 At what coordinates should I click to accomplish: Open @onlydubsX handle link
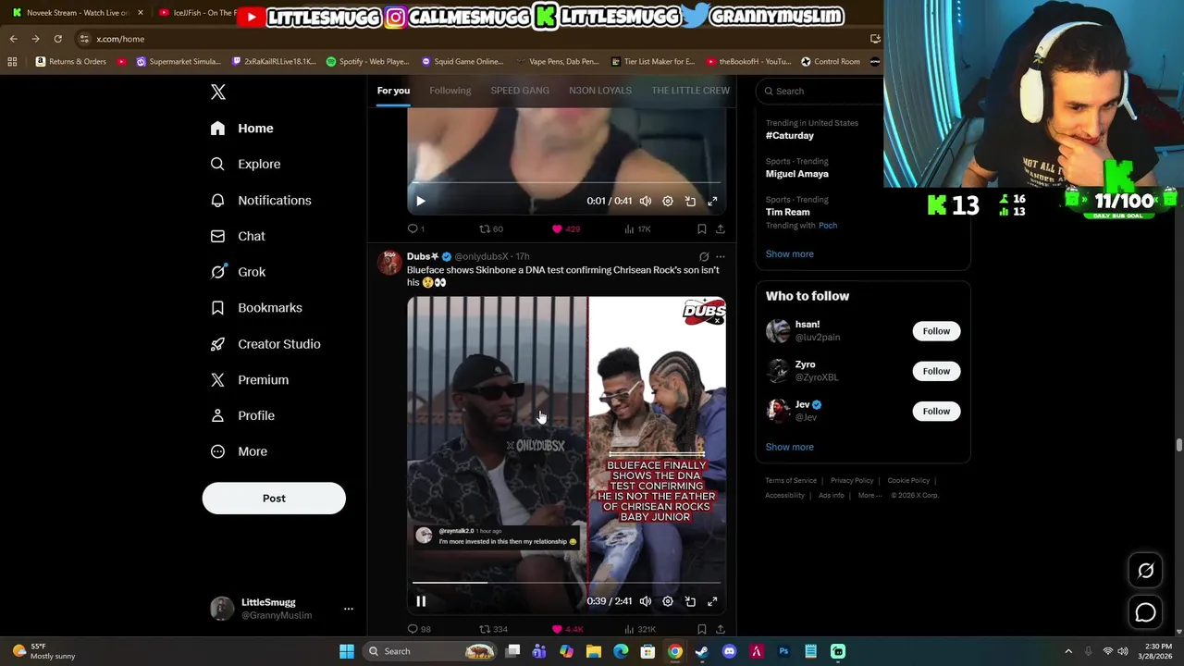click(481, 256)
